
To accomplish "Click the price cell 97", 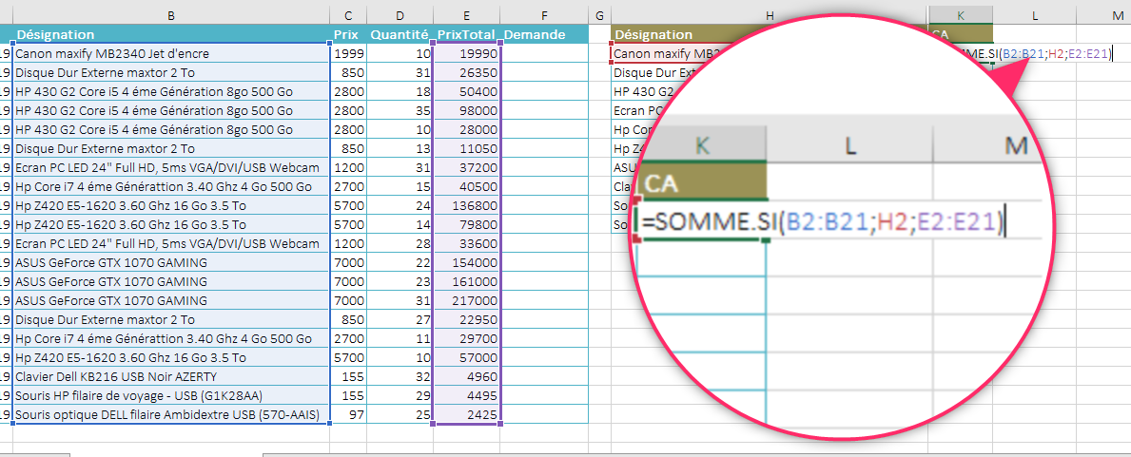I will click(348, 414).
